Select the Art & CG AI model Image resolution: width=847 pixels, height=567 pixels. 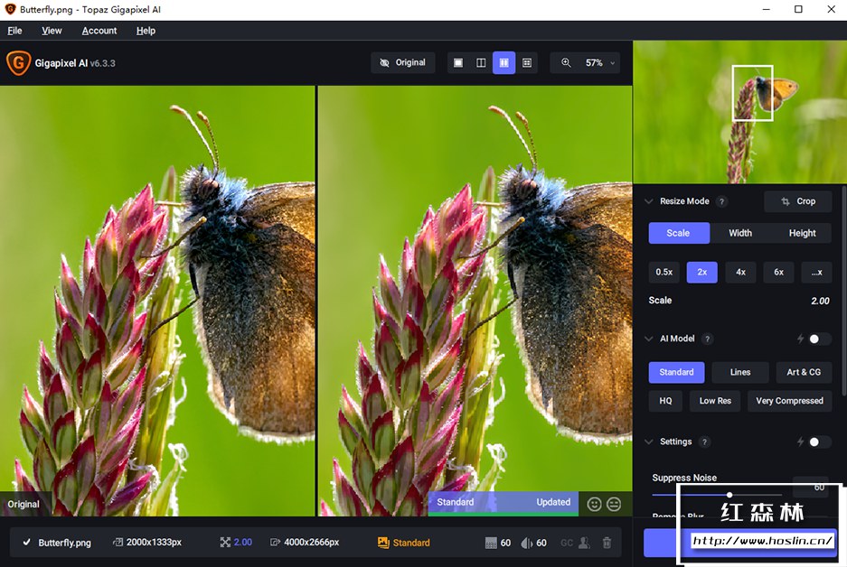[804, 372]
